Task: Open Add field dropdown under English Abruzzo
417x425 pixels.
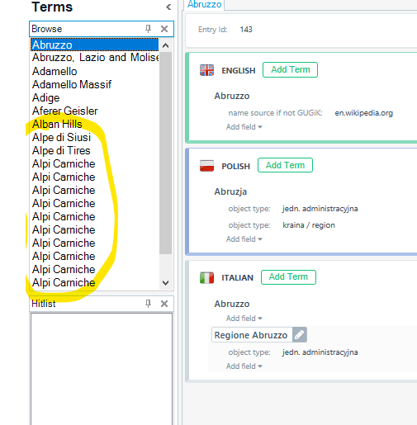Action: tap(244, 127)
